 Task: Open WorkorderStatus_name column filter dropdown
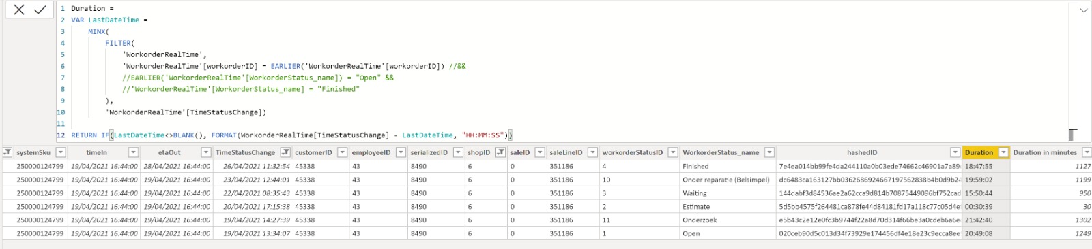coord(770,152)
